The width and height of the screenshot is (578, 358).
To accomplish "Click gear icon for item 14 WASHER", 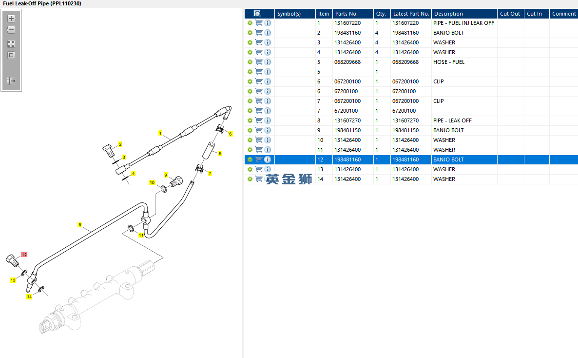I will tap(250, 179).
